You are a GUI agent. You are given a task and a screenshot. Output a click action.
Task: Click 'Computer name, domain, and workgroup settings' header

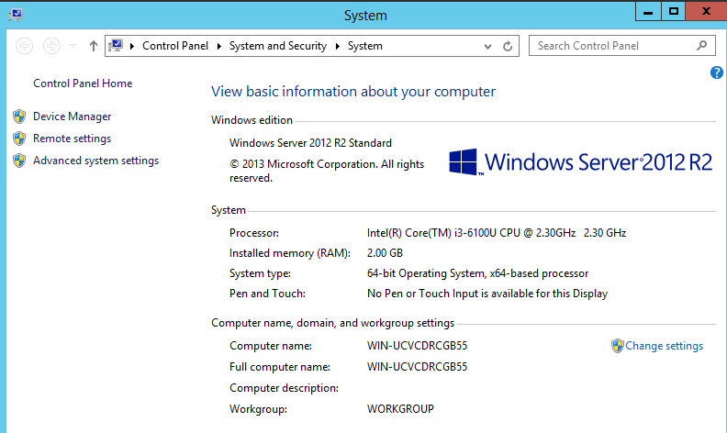332,323
